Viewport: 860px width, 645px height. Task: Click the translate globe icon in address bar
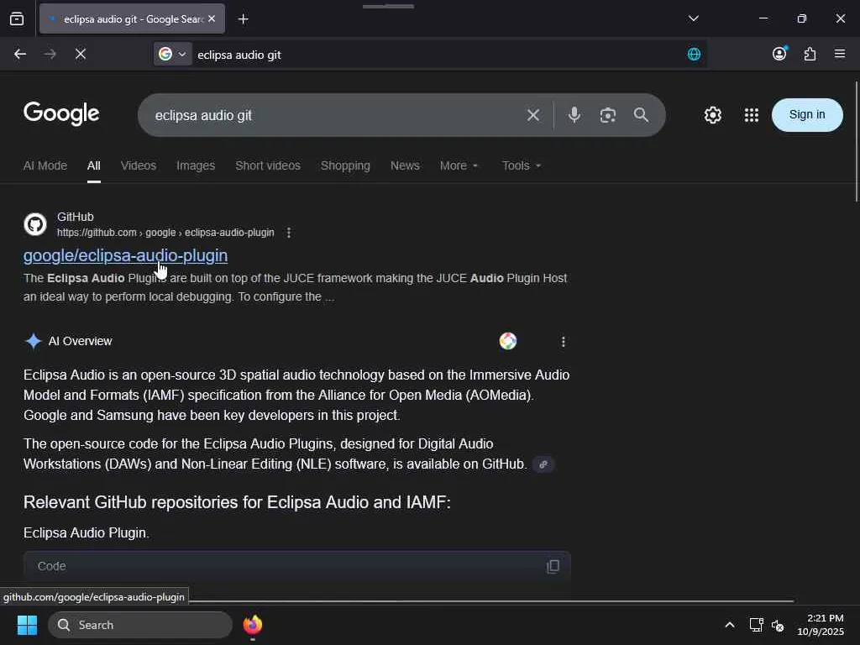[x=694, y=54]
